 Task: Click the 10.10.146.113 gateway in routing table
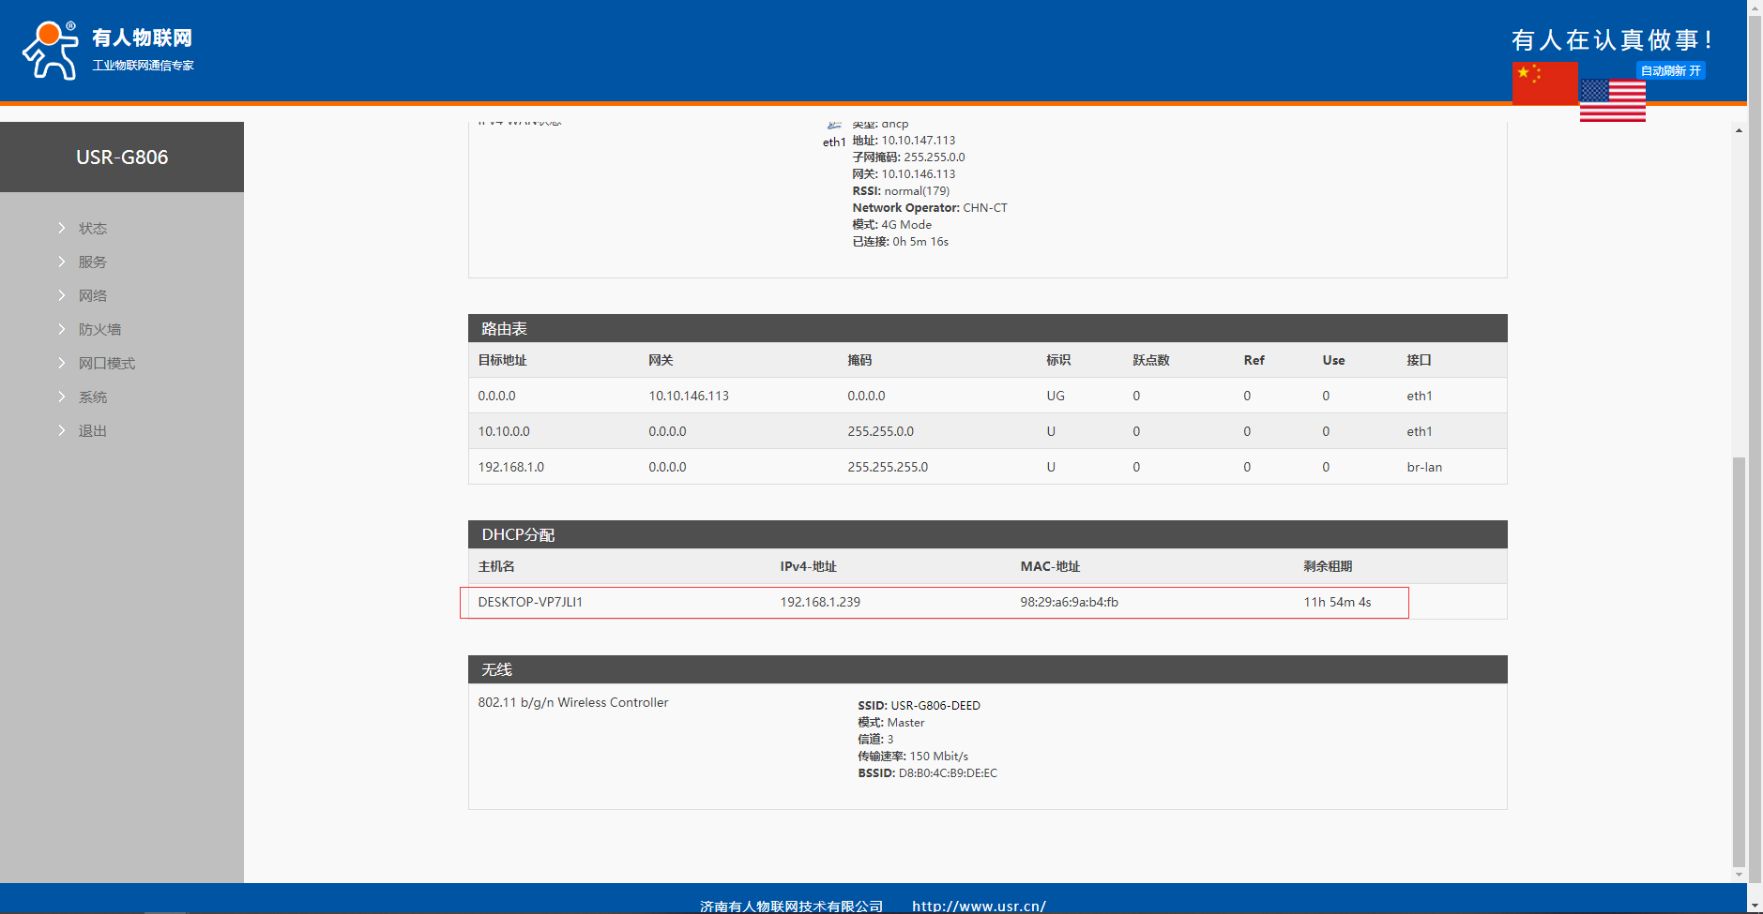tap(689, 396)
